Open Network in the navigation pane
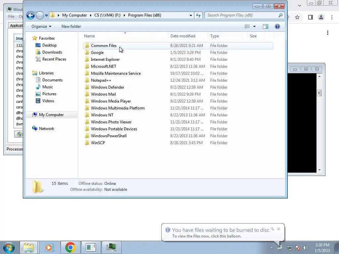 pyautogui.click(x=46, y=129)
